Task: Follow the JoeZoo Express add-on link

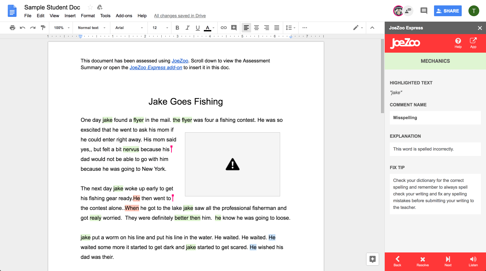Action: [x=156, y=67]
